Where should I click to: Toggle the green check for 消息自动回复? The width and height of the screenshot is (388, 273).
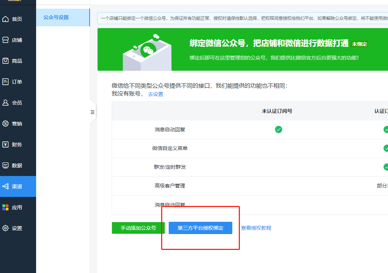coord(278,129)
